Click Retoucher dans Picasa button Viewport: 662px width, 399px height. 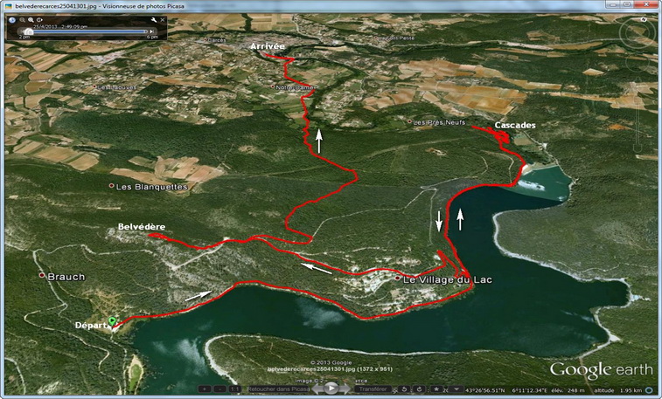[x=277, y=389]
